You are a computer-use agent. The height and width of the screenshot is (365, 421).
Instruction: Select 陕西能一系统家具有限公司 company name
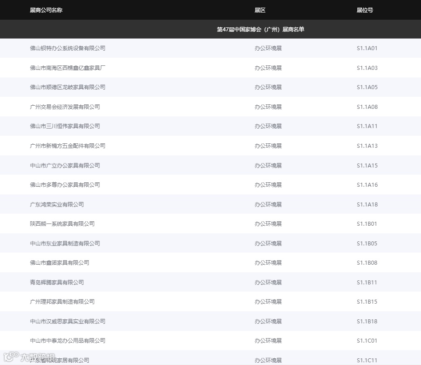pos(62,223)
